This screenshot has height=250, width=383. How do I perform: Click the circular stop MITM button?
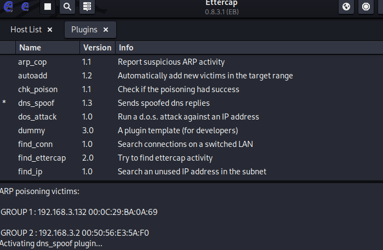coord(366,7)
